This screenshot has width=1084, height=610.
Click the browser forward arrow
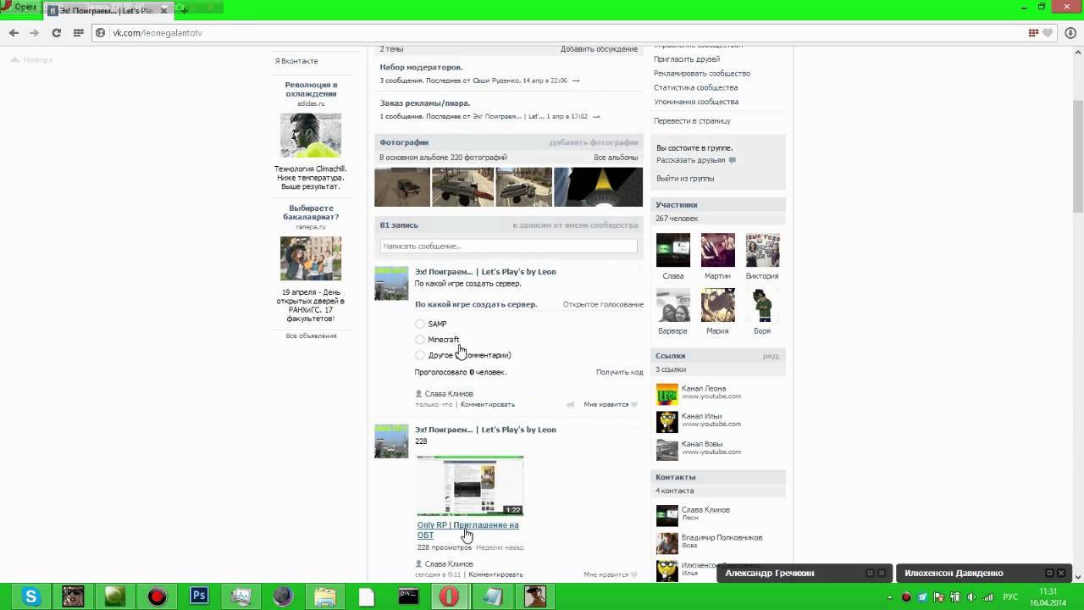click(35, 33)
